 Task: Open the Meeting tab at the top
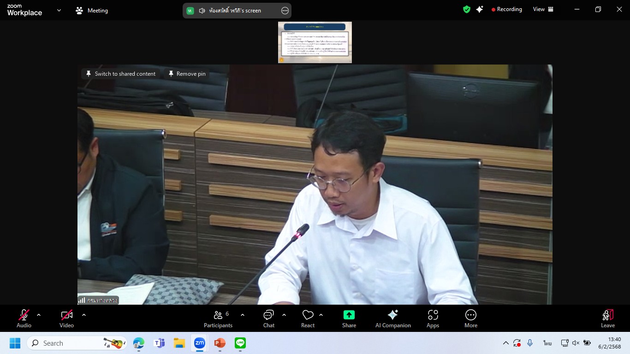(92, 11)
